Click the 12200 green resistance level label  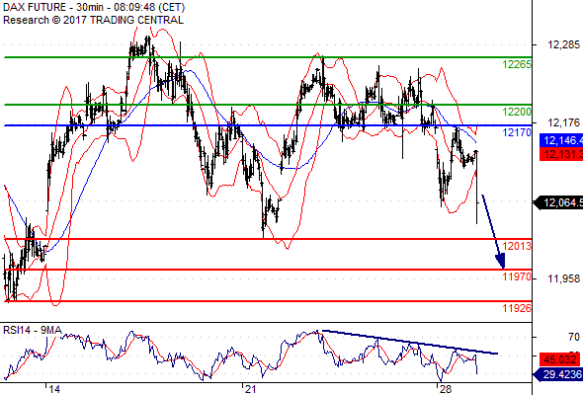(517, 112)
